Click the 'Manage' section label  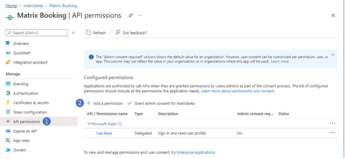click(13, 74)
